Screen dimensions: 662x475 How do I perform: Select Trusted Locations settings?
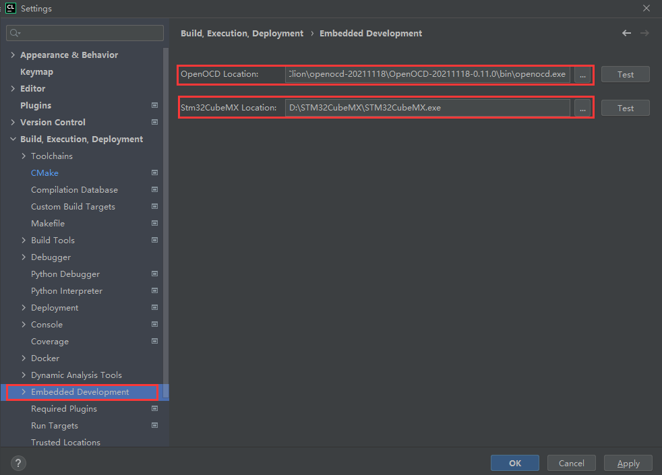pos(65,442)
